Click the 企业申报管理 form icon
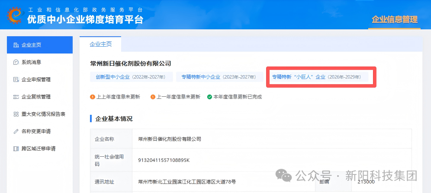 point(16,79)
